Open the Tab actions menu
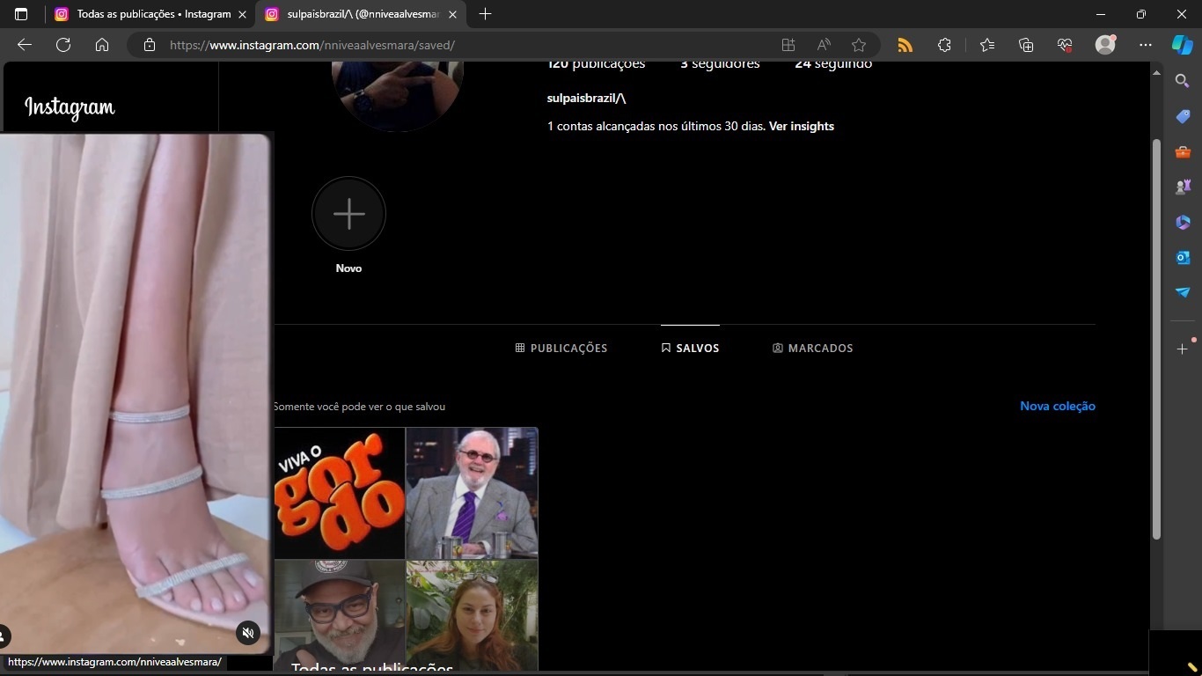Image resolution: width=1202 pixels, height=676 pixels. (x=21, y=14)
